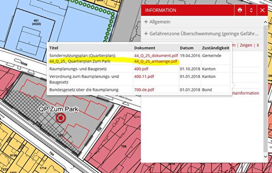The height and width of the screenshot is (173, 272).
Task: Click parcel 1714 on the map
Action: coord(43,168)
